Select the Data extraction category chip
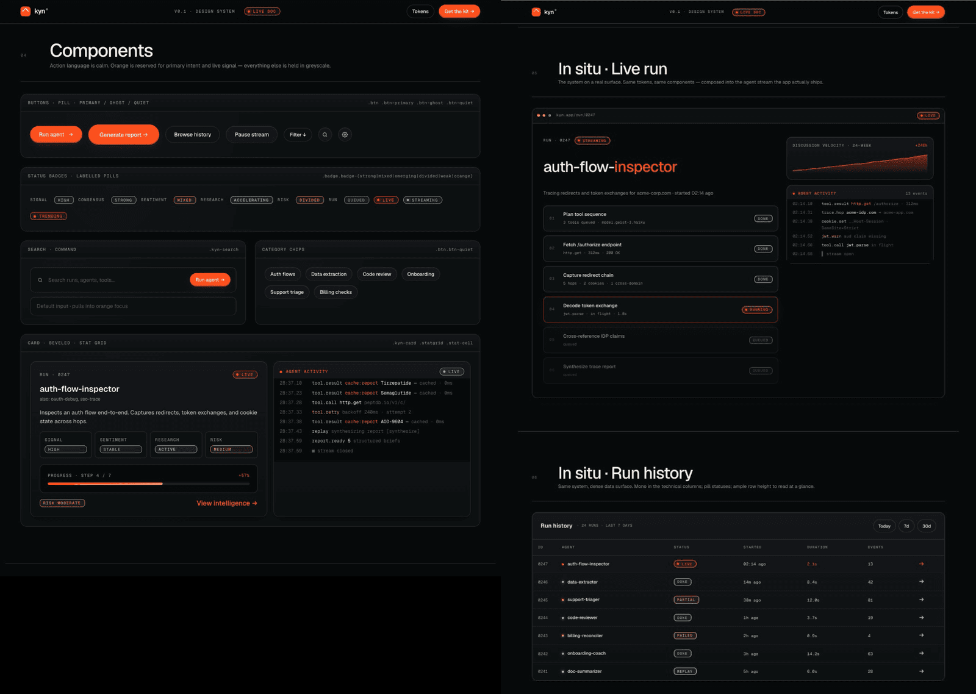The height and width of the screenshot is (694, 976). point(329,274)
